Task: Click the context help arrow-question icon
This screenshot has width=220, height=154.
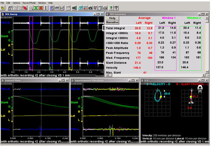Action: pyautogui.click(x=116, y=7)
